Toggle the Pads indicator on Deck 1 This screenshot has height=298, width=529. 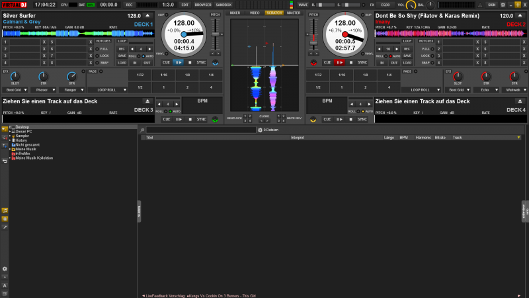pyautogui.click(x=101, y=72)
